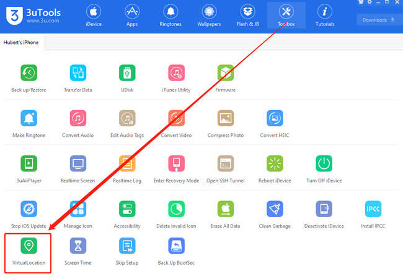This screenshot has width=403, height=279.
Task: Select the Hubert's iPhone tab
Action: point(22,42)
